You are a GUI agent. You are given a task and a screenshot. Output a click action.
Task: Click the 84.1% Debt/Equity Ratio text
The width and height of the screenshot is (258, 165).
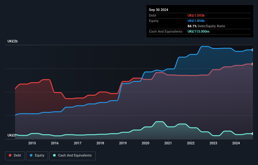tap(206, 26)
